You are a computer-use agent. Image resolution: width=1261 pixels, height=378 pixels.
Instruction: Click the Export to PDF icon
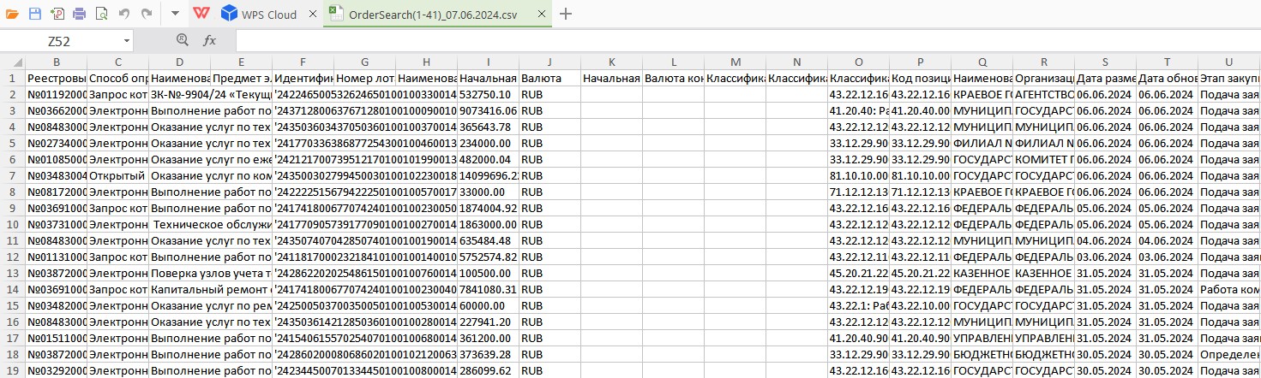(57, 14)
